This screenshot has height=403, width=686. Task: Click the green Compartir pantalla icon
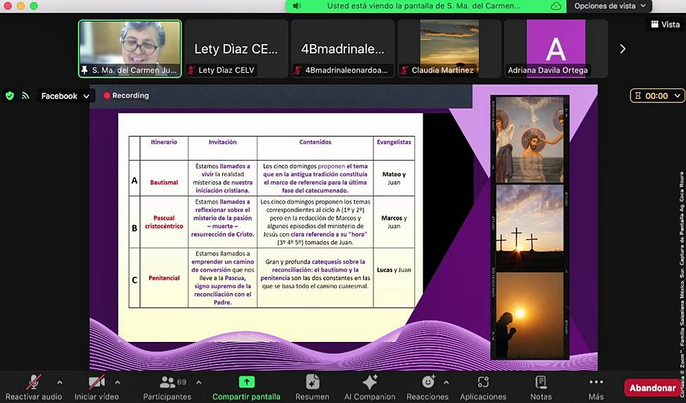pyautogui.click(x=246, y=382)
